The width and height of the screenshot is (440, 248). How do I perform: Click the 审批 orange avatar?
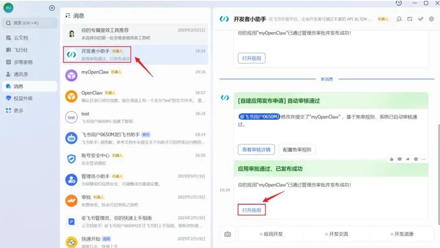71,201
